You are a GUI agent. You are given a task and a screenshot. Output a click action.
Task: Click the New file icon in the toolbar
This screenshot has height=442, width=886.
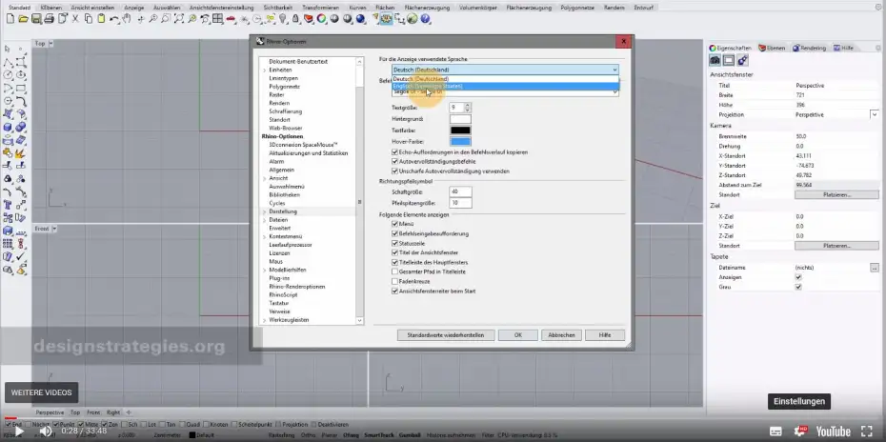click(10, 19)
